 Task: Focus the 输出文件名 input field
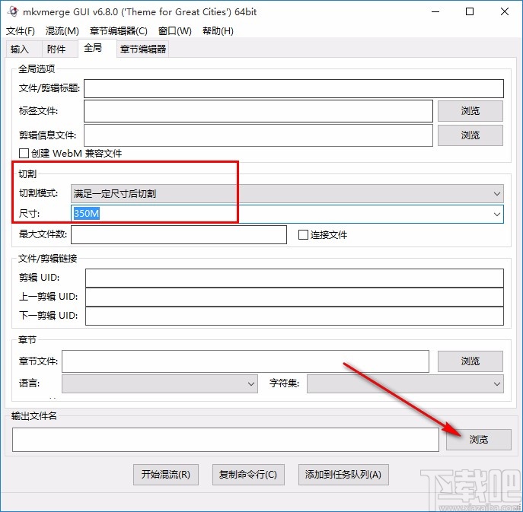click(x=225, y=440)
